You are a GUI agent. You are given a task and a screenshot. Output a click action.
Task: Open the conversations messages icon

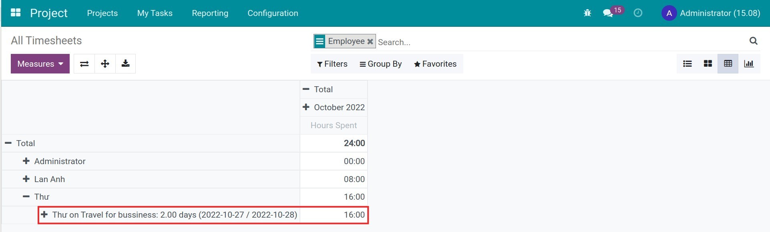click(x=608, y=13)
